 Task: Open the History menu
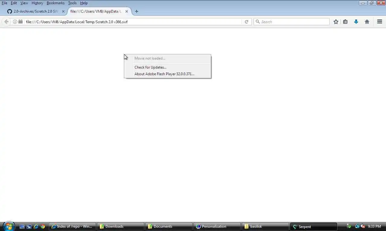click(x=37, y=3)
